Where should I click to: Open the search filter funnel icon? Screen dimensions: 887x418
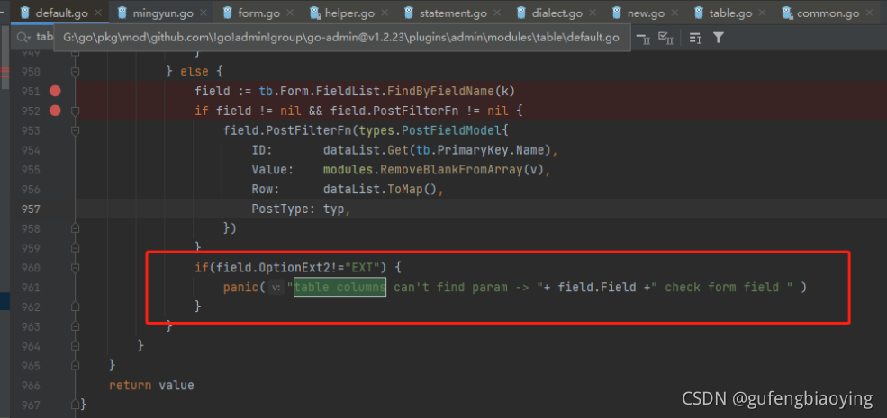point(718,38)
